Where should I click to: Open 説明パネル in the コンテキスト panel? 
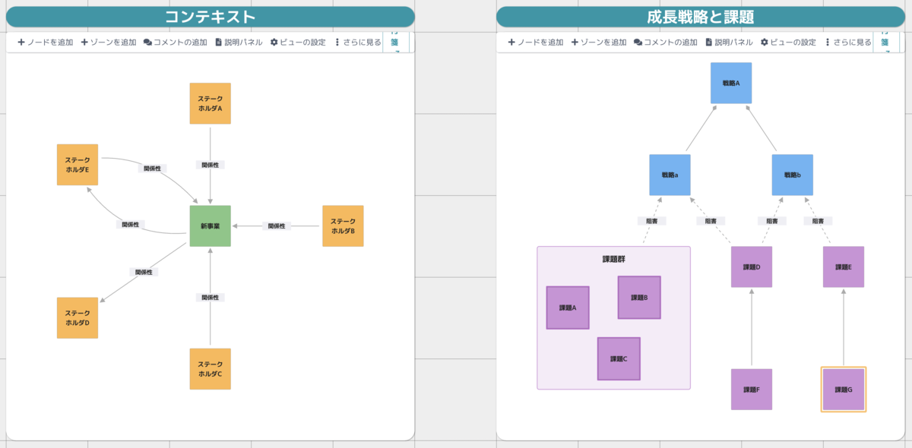tap(239, 43)
